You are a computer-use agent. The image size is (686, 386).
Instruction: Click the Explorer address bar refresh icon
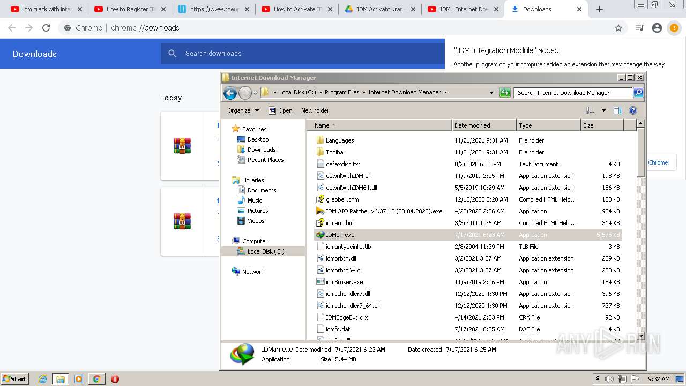pyautogui.click(x=505, y=93)
